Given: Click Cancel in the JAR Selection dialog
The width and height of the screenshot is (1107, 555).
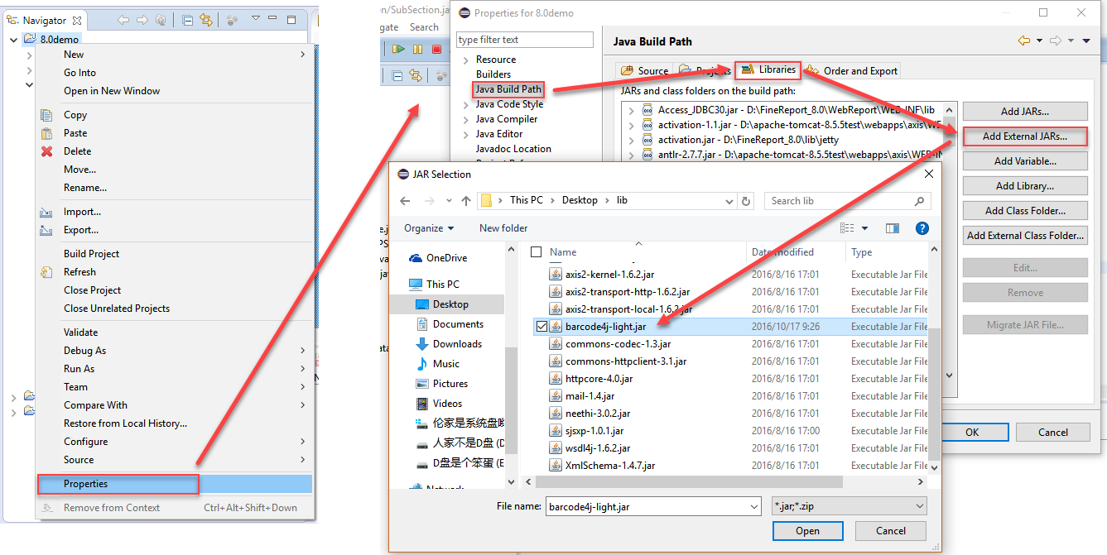Looking at the screenshot, I should click(891, 531).
